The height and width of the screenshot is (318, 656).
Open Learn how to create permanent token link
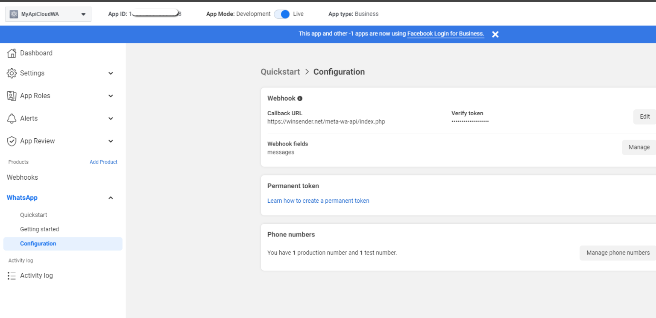(318, 201)
